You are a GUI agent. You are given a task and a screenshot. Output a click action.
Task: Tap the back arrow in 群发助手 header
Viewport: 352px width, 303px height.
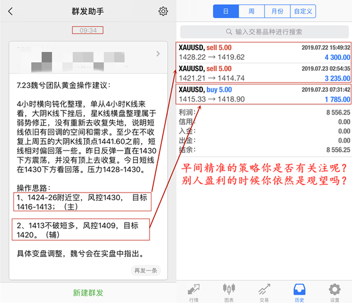(x=11, y=11)
